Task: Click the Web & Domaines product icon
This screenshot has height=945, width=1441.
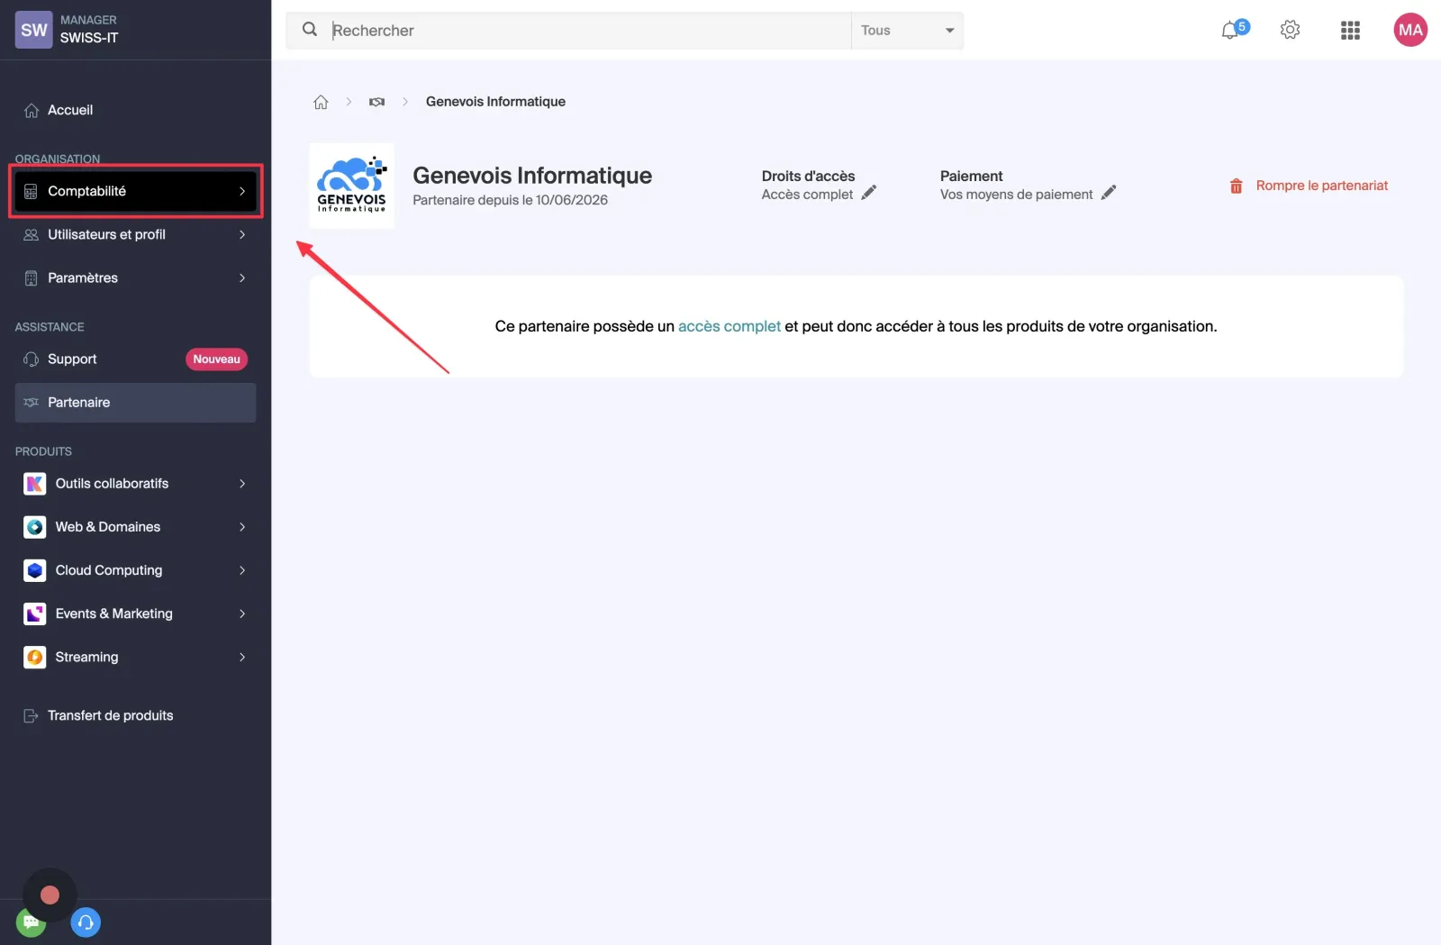Action: point(34,527)
